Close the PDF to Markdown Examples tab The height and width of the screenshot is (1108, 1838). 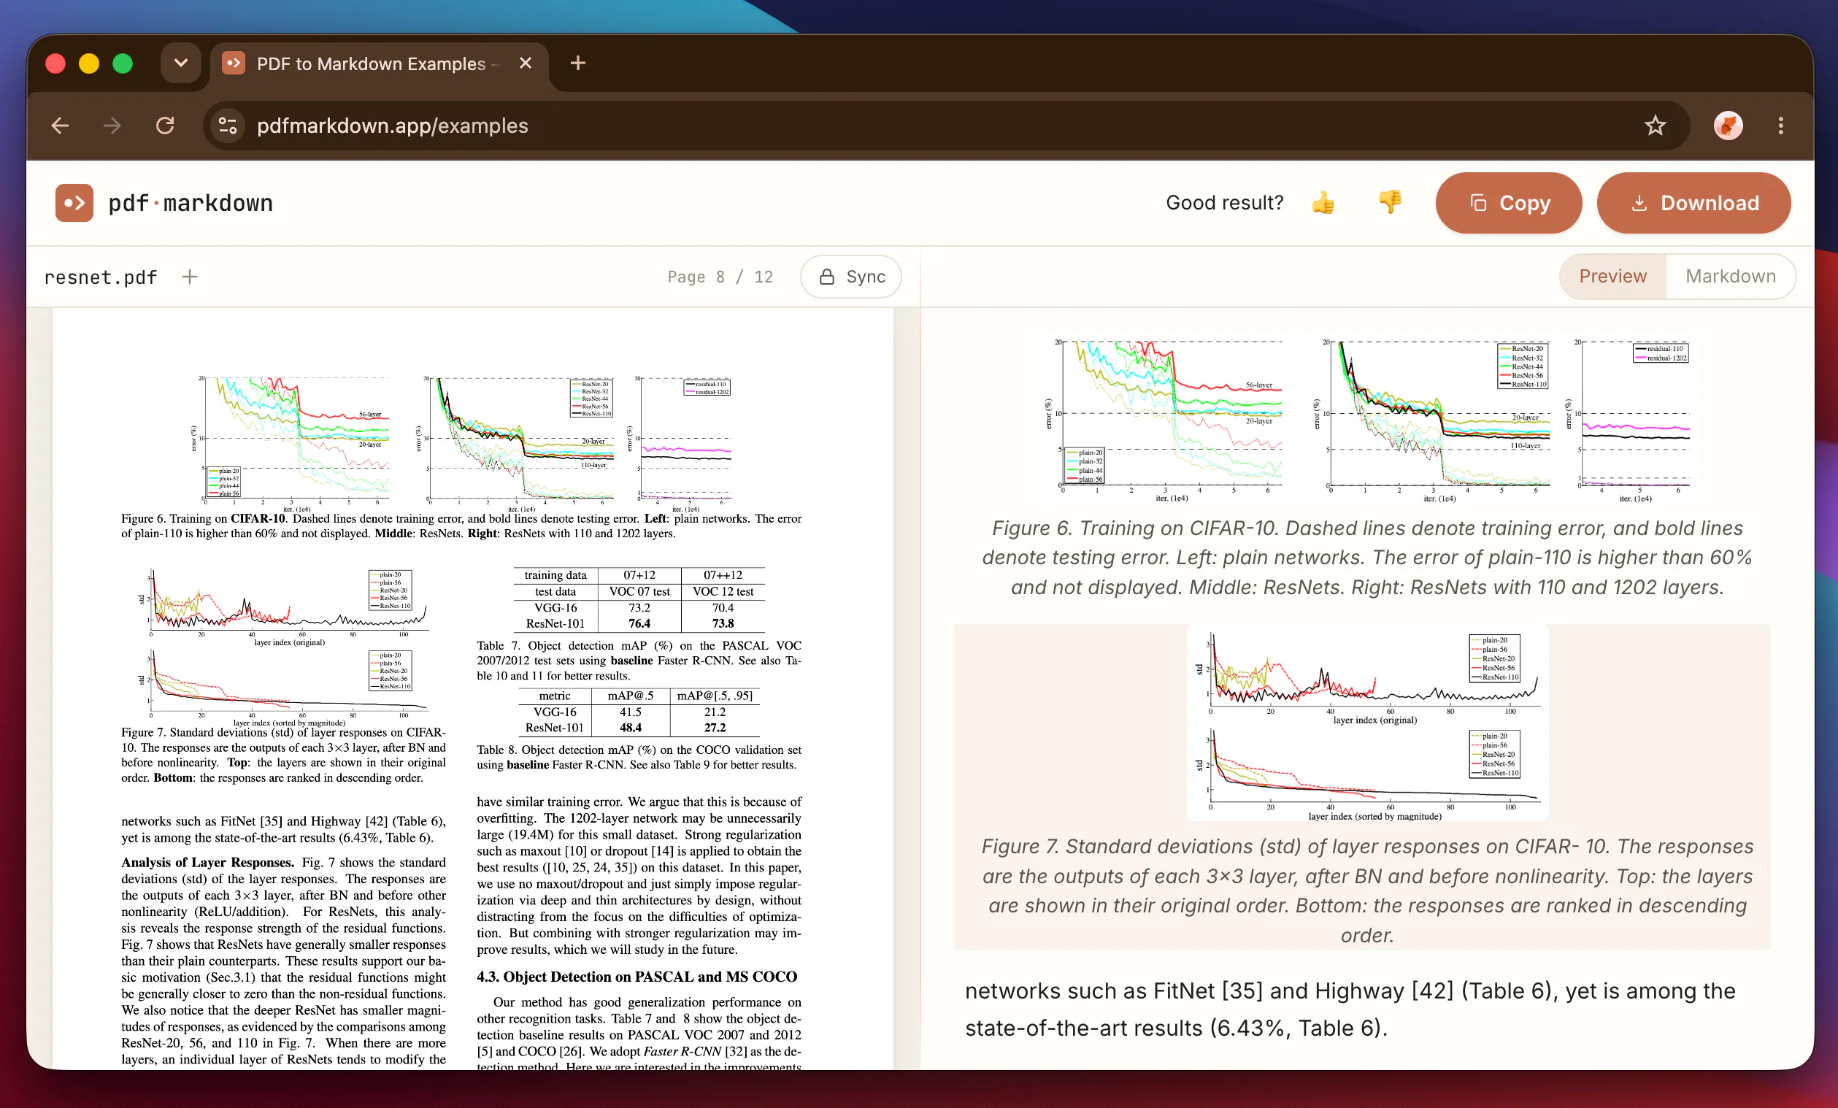click(x=525, y=64)
